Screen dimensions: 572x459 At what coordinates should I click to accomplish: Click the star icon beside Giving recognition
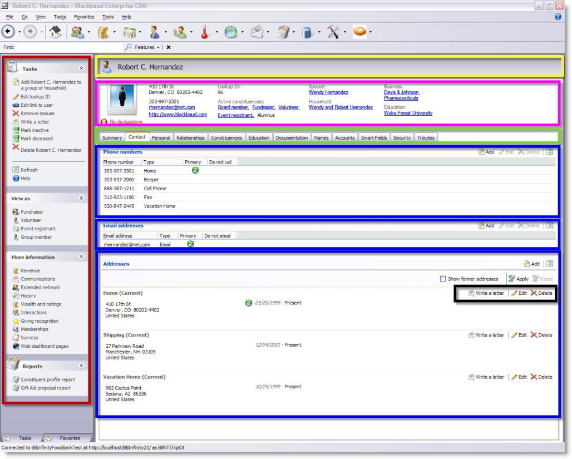point(16,321)
